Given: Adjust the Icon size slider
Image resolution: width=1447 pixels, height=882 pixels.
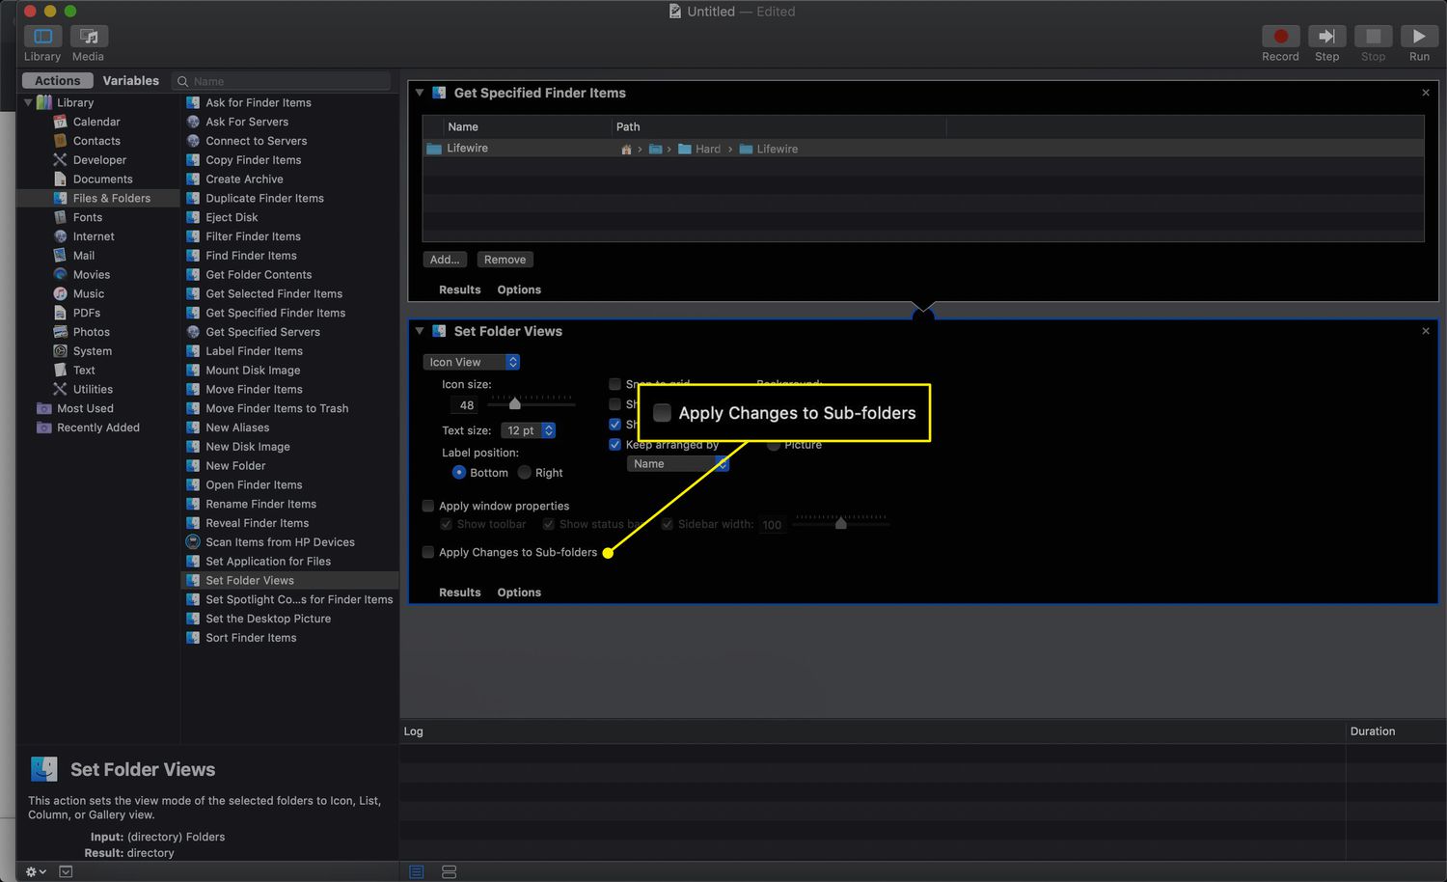Looking at the screenshot, I should (515, 403).
